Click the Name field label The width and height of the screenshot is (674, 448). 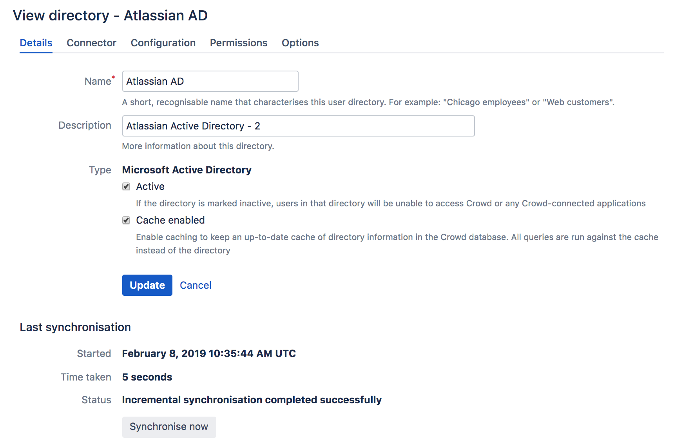coord(98,81)
